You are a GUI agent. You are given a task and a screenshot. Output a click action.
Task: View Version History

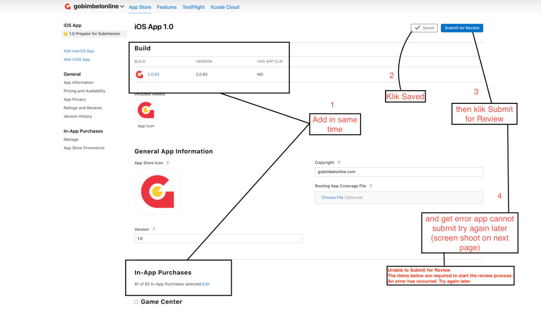[78, 117]
